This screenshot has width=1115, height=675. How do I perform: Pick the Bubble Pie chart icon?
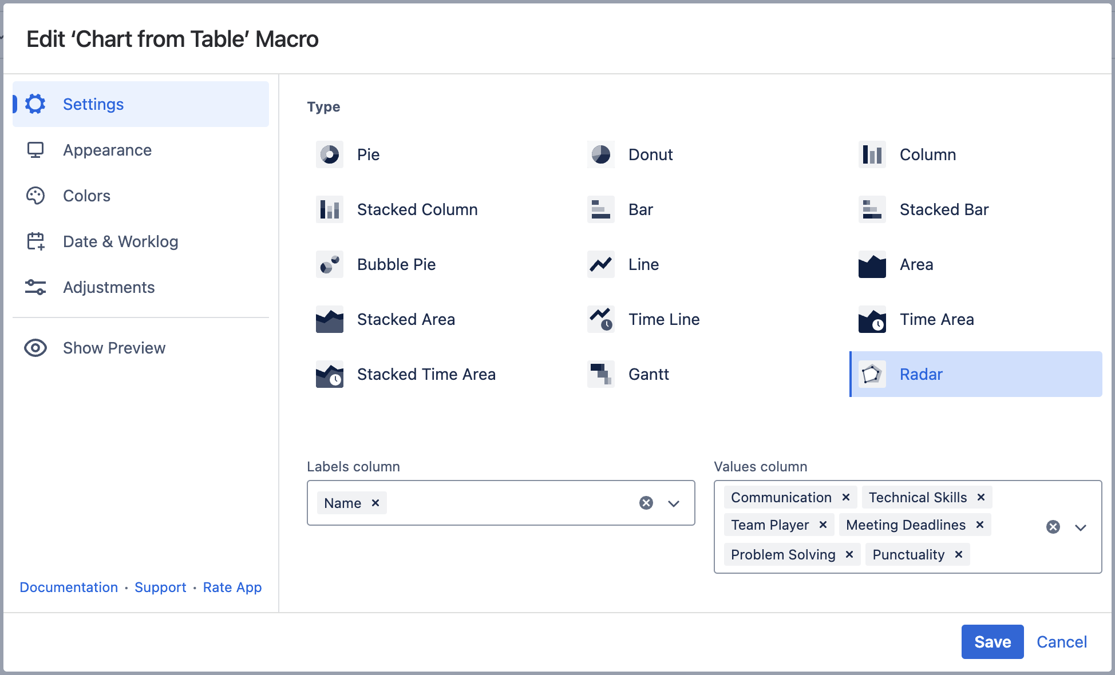(x=330, y=264)
